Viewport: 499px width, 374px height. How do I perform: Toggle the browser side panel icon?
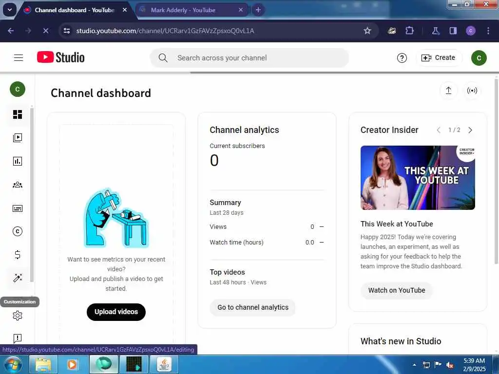[453, 31]
